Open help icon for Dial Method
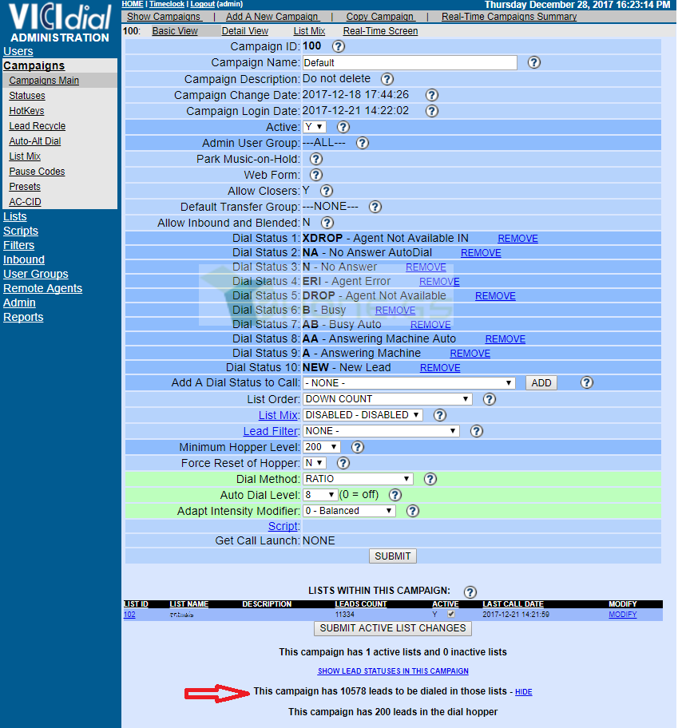 (x=430, y=479)
